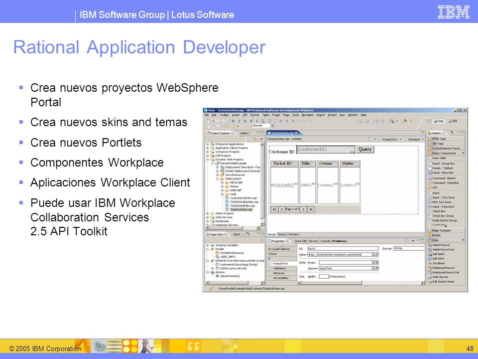Switch to the Source editor tab
This screenshot has width=478, height=359.
pos(282,234)
